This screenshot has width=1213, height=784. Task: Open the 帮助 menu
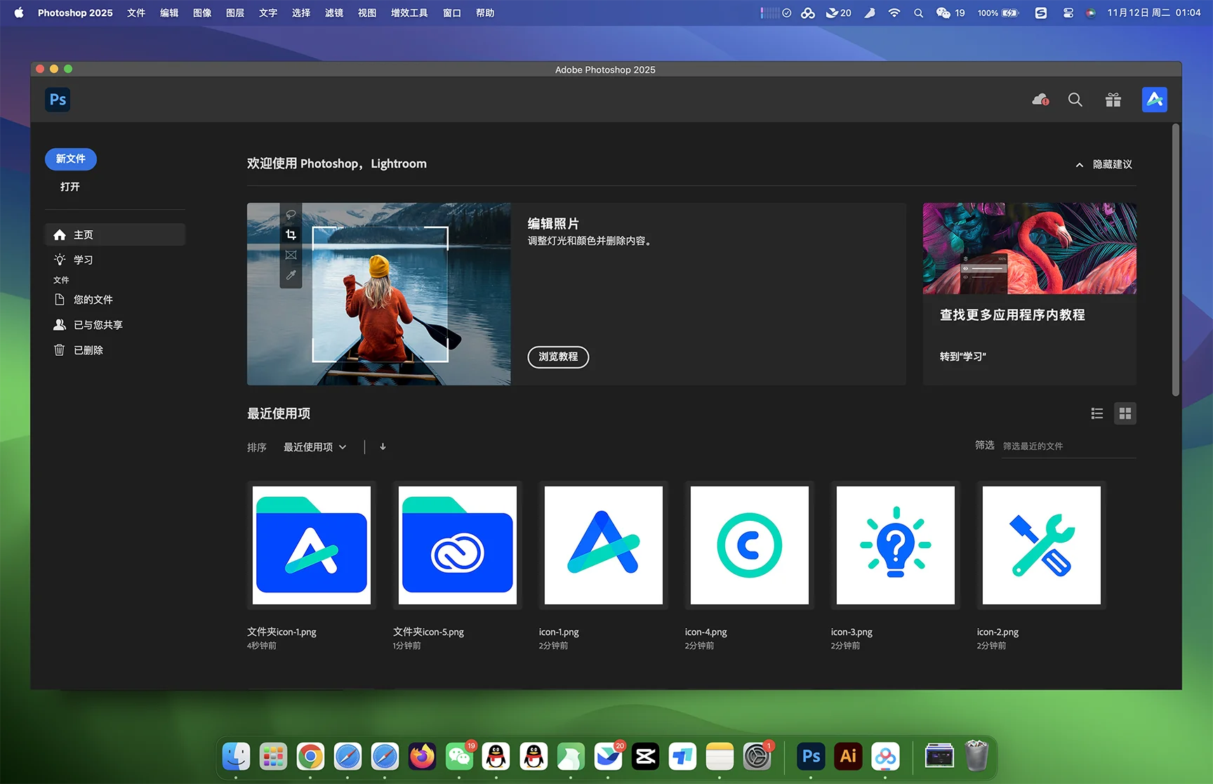[485, 13]
